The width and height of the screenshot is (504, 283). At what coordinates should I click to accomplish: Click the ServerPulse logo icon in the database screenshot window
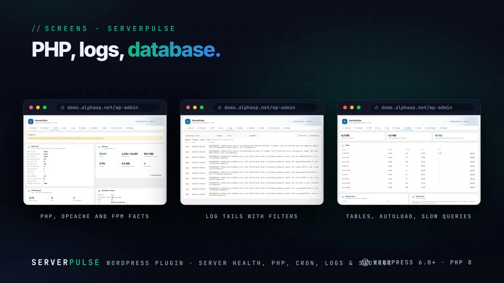(x=345, y=121)
